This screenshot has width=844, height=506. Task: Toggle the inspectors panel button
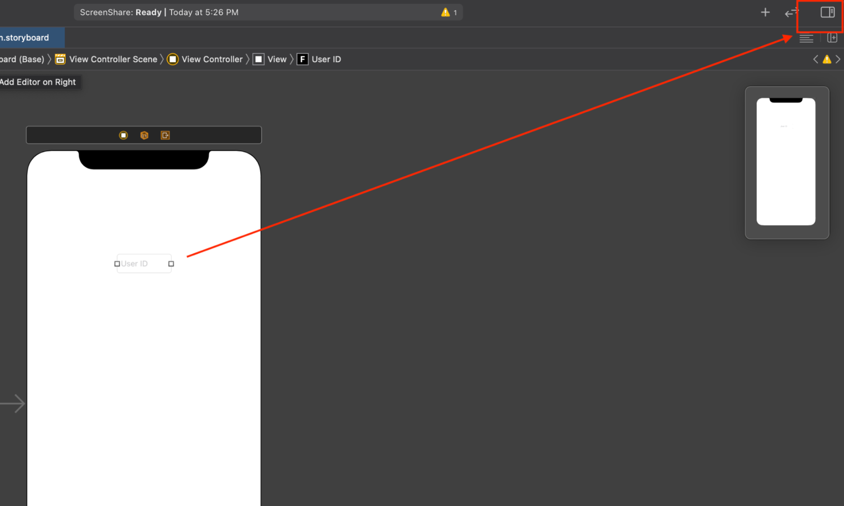[x=828, y=12]
